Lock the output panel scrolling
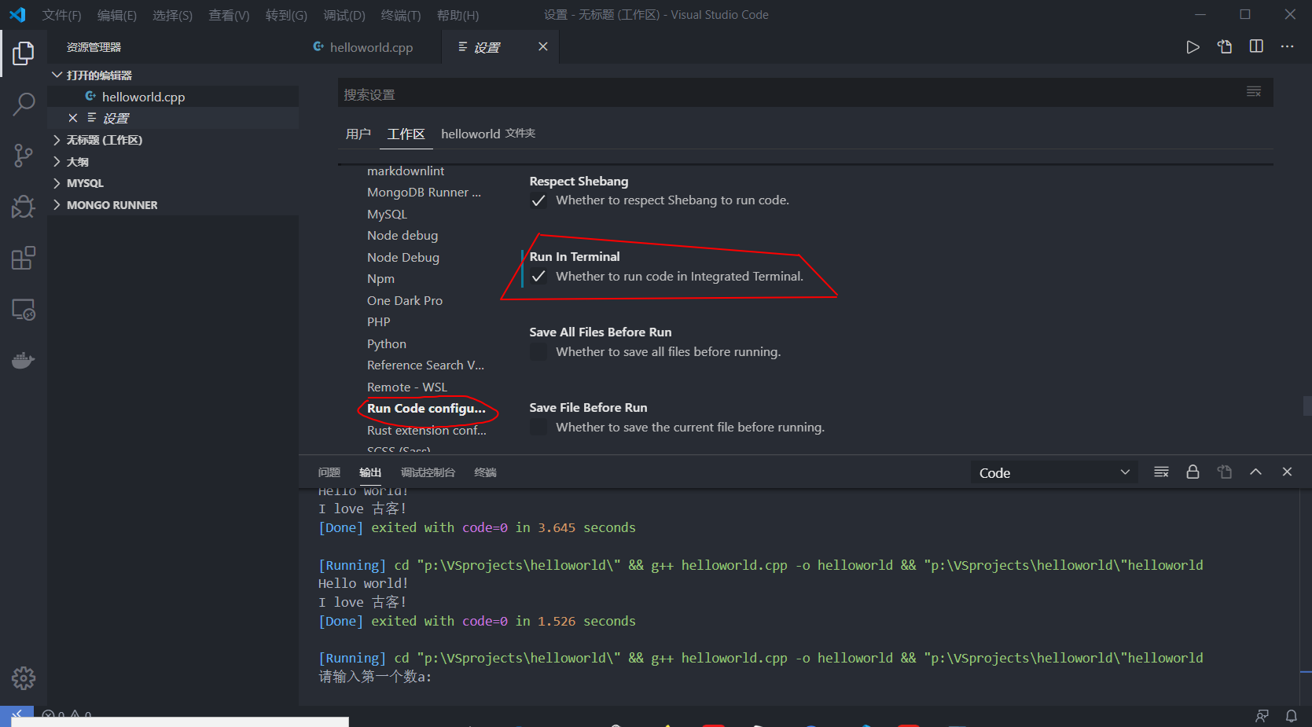This screenshot has height=727, width=1312. 1193,472
